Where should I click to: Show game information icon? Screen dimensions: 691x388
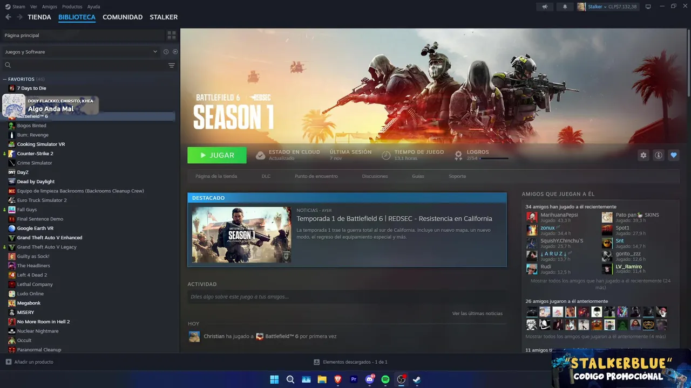[658, 155]
